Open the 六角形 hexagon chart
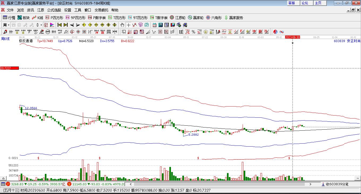361x194 pixels. click(x=214, y=18)
